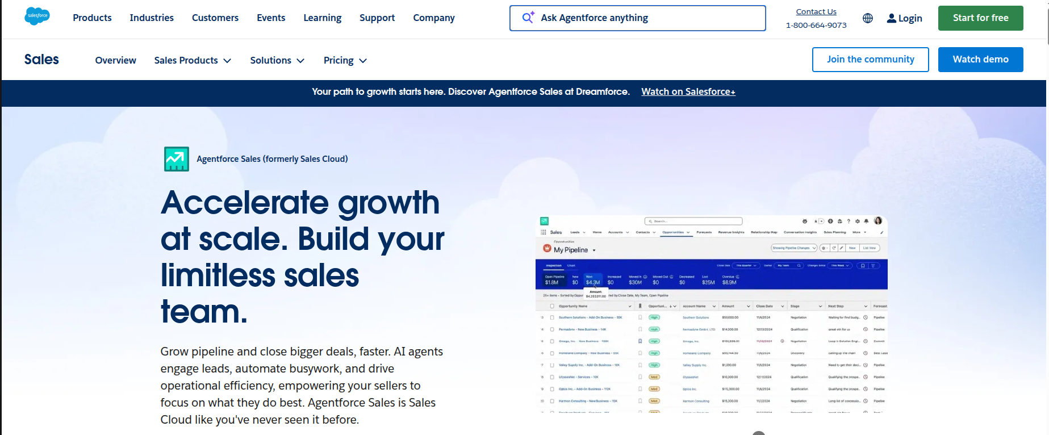This screenshot has height=435, width=1049.
Task: Click the Agentforce Sales (formerly Sales Cloud) label
Action: pyautogui.click(x=272, y=159)
